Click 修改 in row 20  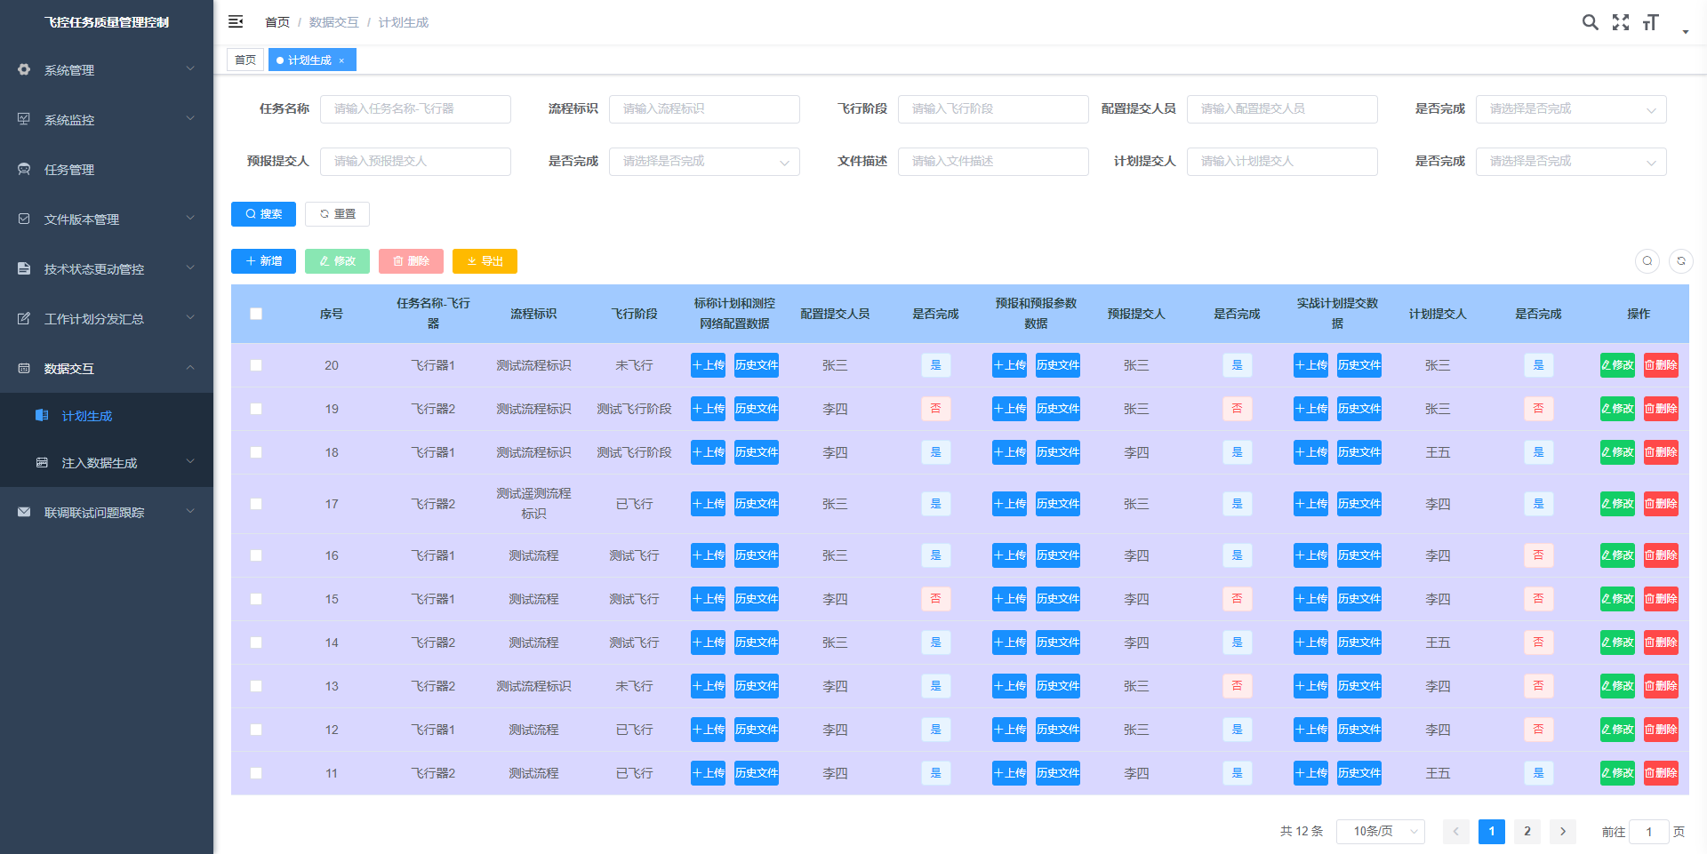(1617, 365)
